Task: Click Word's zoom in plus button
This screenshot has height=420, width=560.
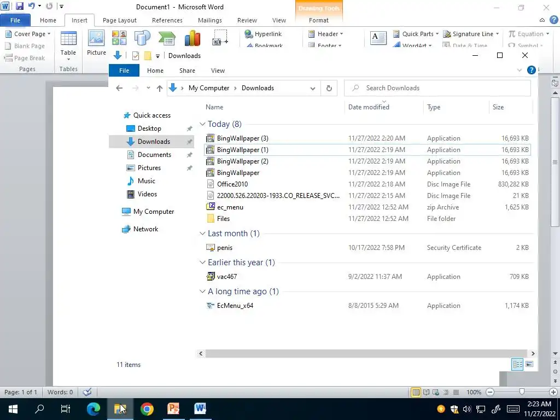Action: click(553, 392)
